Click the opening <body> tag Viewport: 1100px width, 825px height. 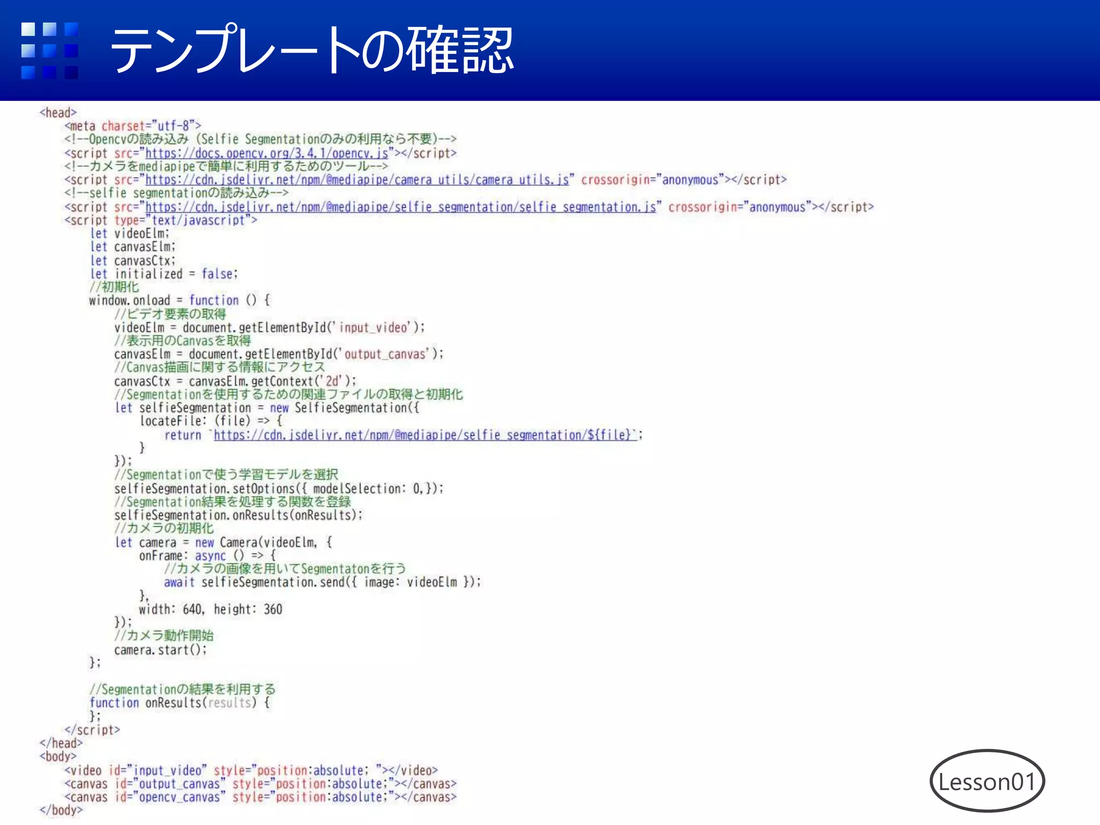[58, 757]
